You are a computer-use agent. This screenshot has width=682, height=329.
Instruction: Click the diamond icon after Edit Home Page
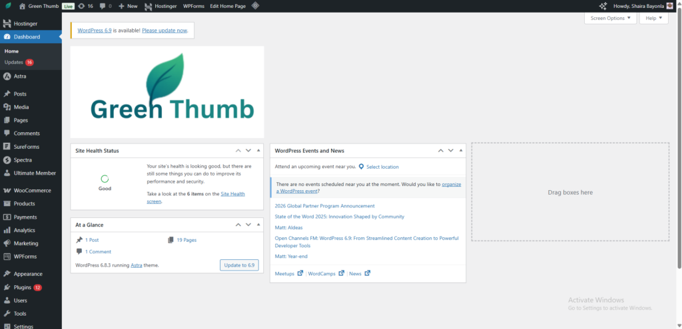pos(255,6)
